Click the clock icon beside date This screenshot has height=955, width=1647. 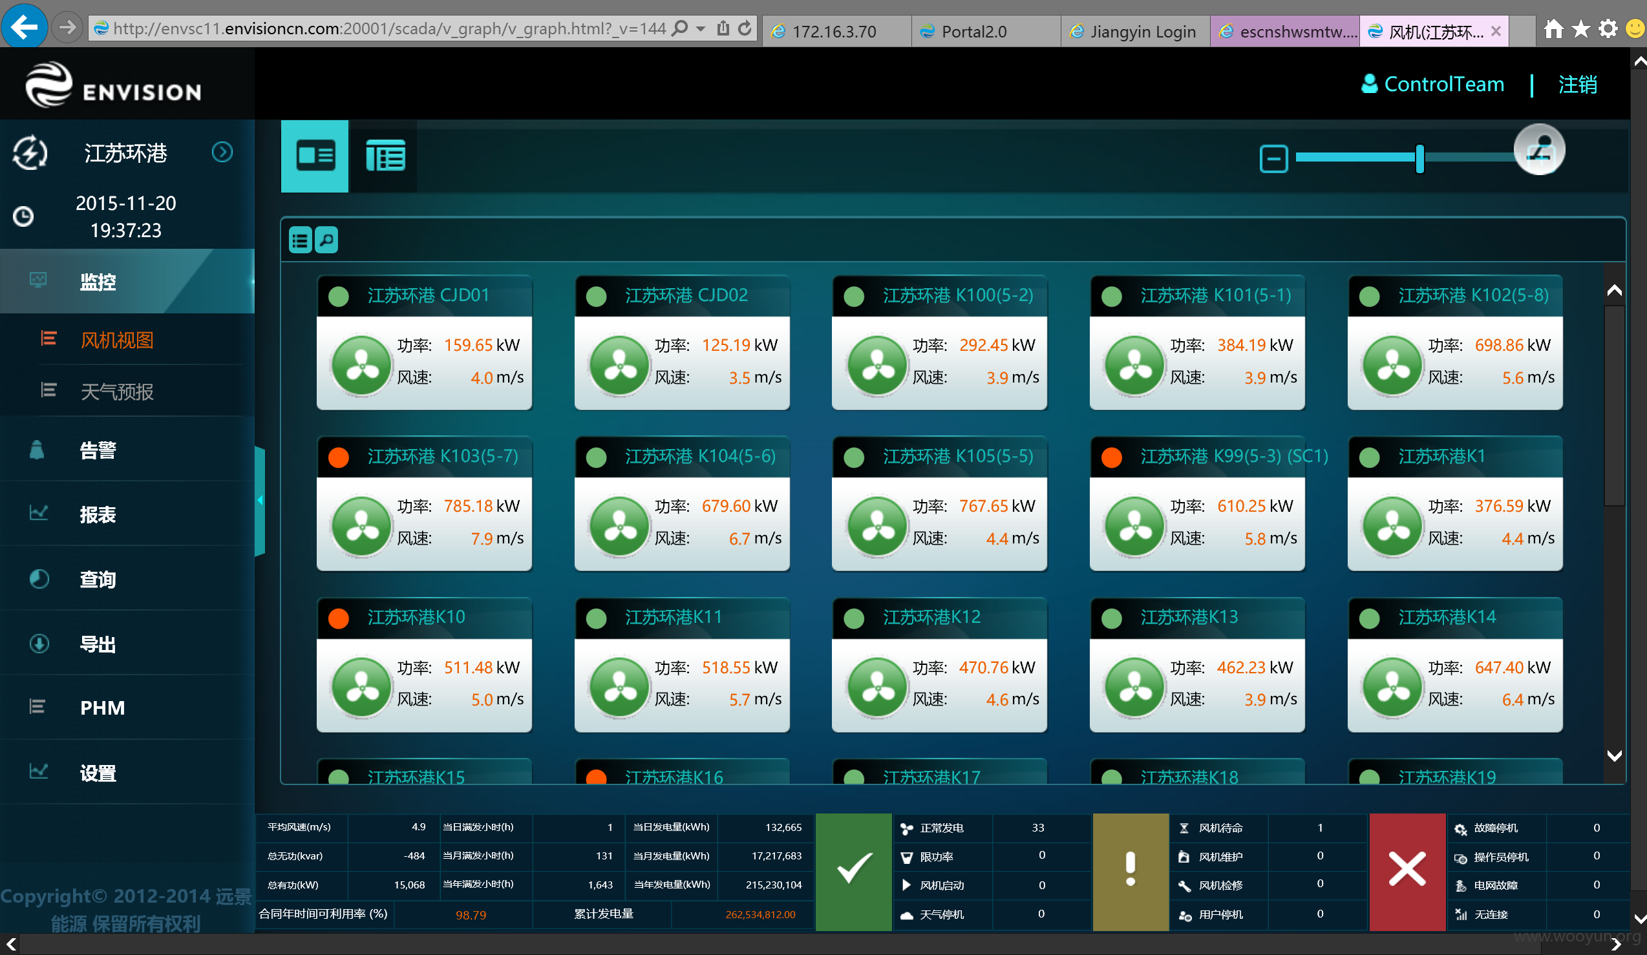tap(23, 216)
